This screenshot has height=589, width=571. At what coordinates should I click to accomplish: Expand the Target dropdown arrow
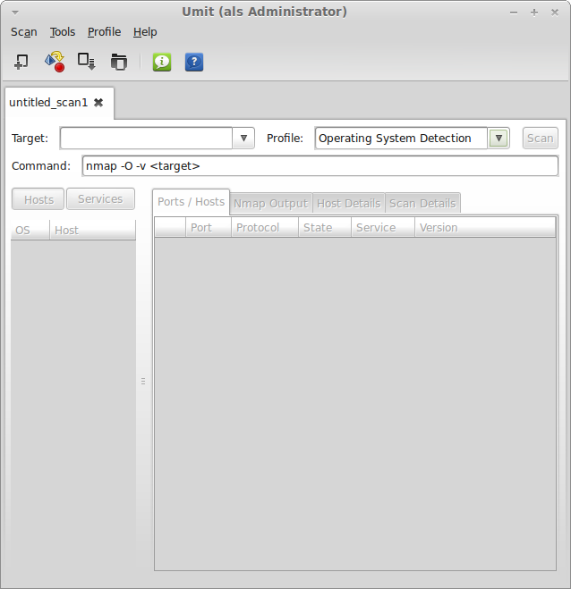point(243,139)
